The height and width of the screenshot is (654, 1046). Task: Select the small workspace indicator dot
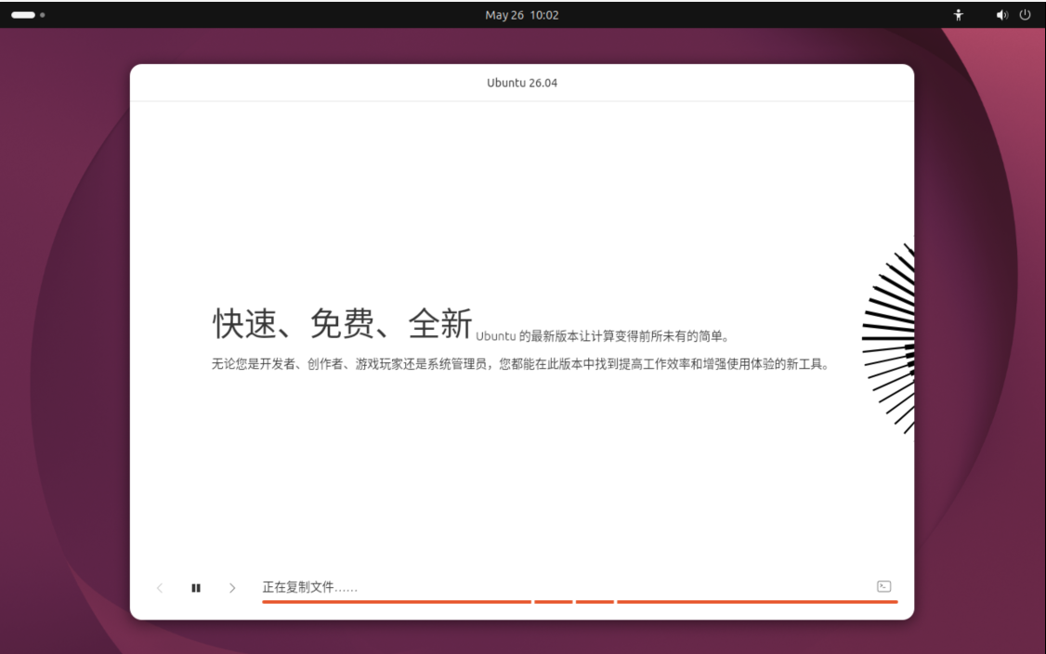click(x=42, y=15)
